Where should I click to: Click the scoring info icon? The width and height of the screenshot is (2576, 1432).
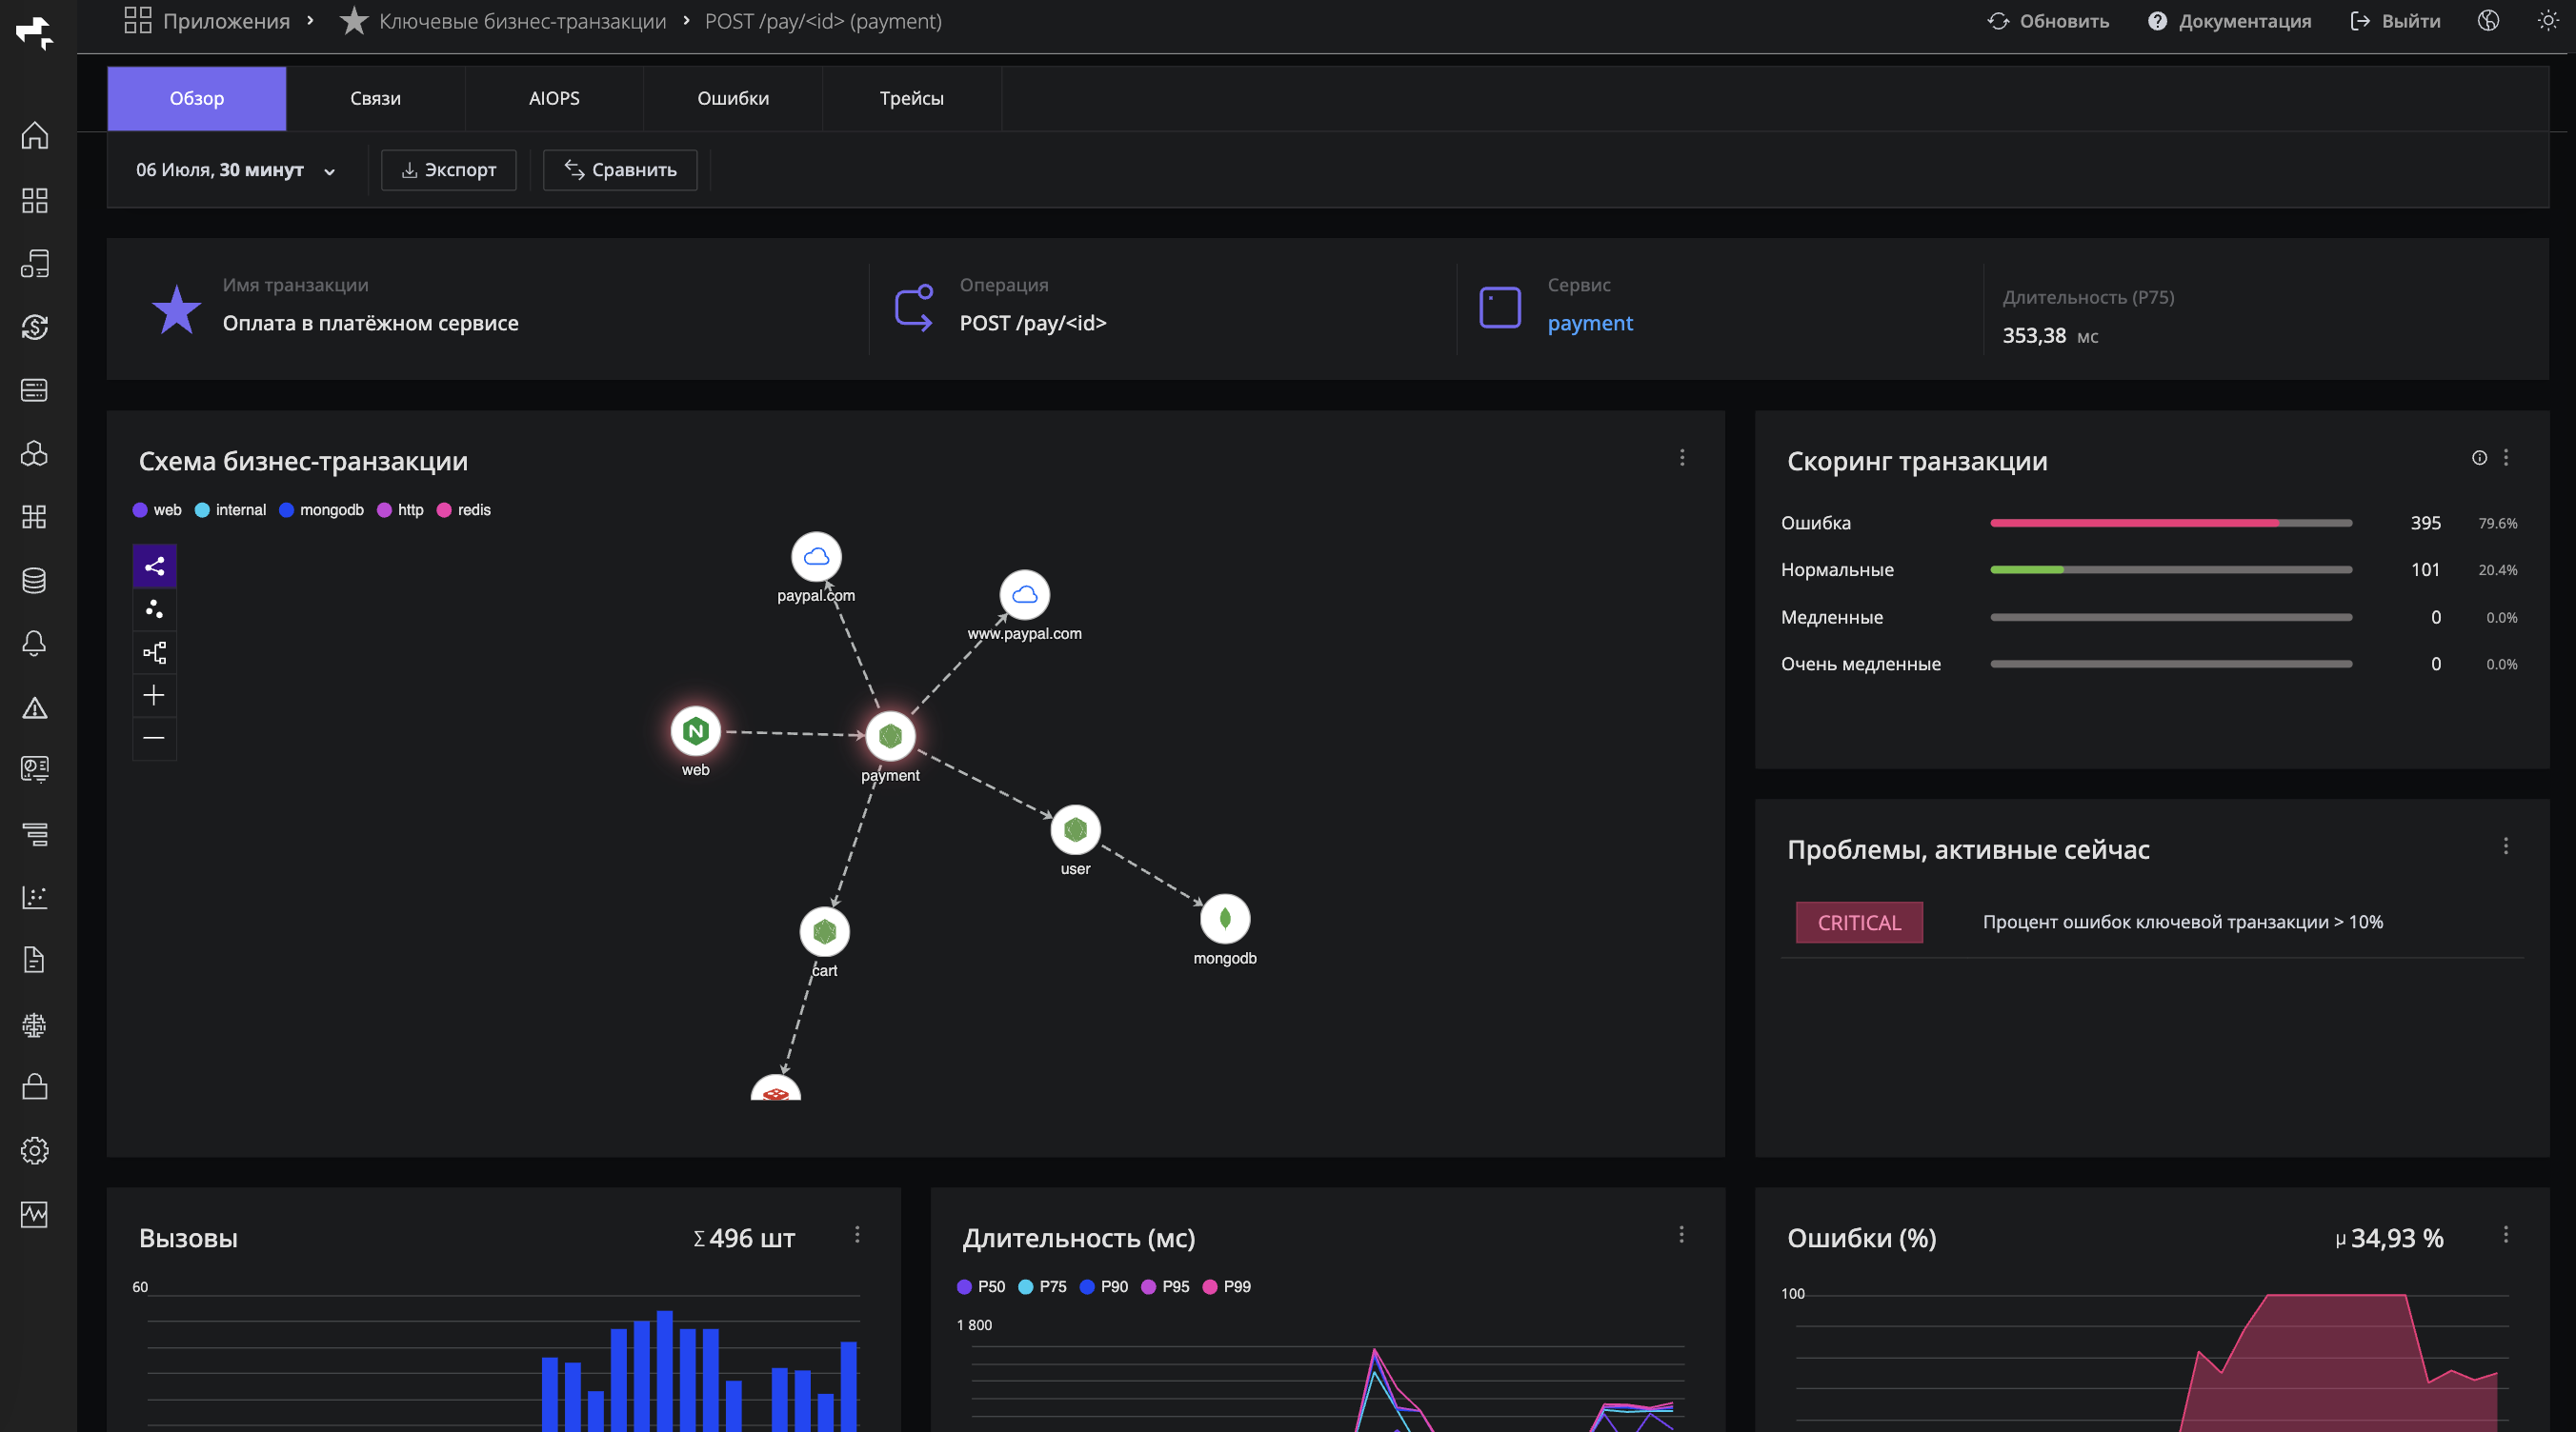2479,458
